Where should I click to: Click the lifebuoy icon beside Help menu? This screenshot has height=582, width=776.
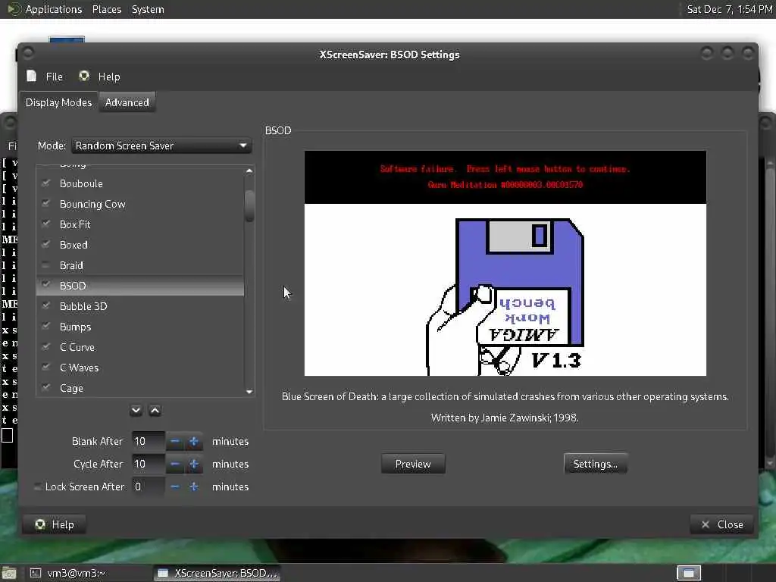(84, 76)
